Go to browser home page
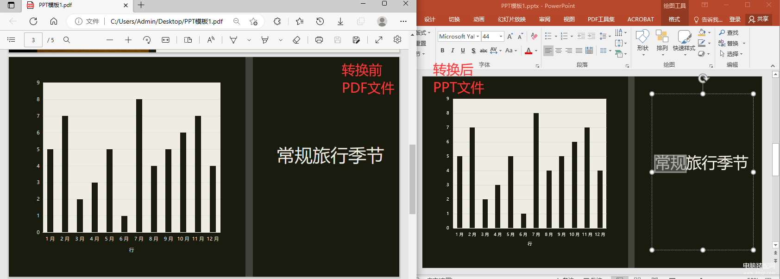The width and height of the screenshot is (780, 279). coord(54,21)
